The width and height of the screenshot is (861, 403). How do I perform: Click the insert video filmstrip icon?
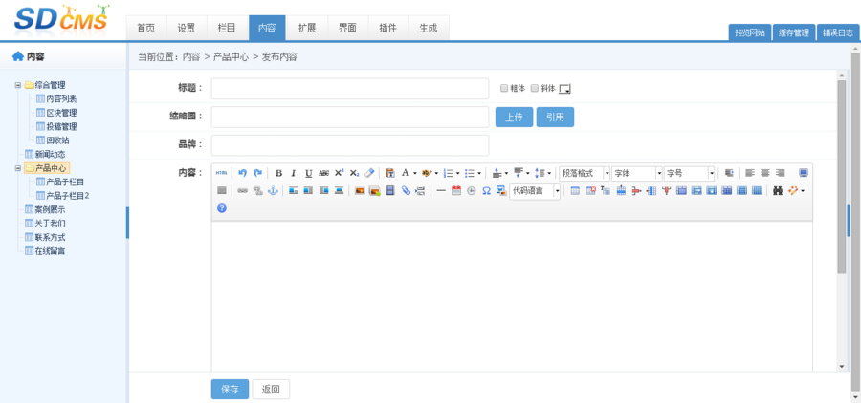(390, 190)
